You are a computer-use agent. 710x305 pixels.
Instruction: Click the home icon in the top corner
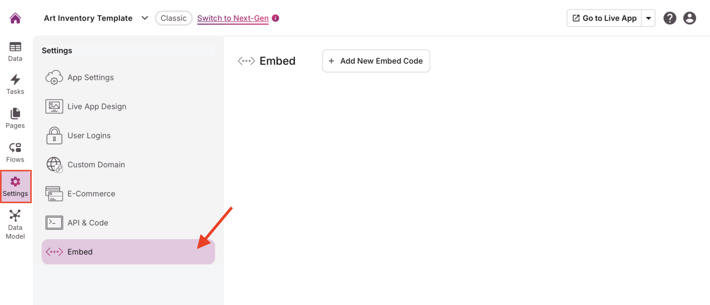click(x=14, y=17)
